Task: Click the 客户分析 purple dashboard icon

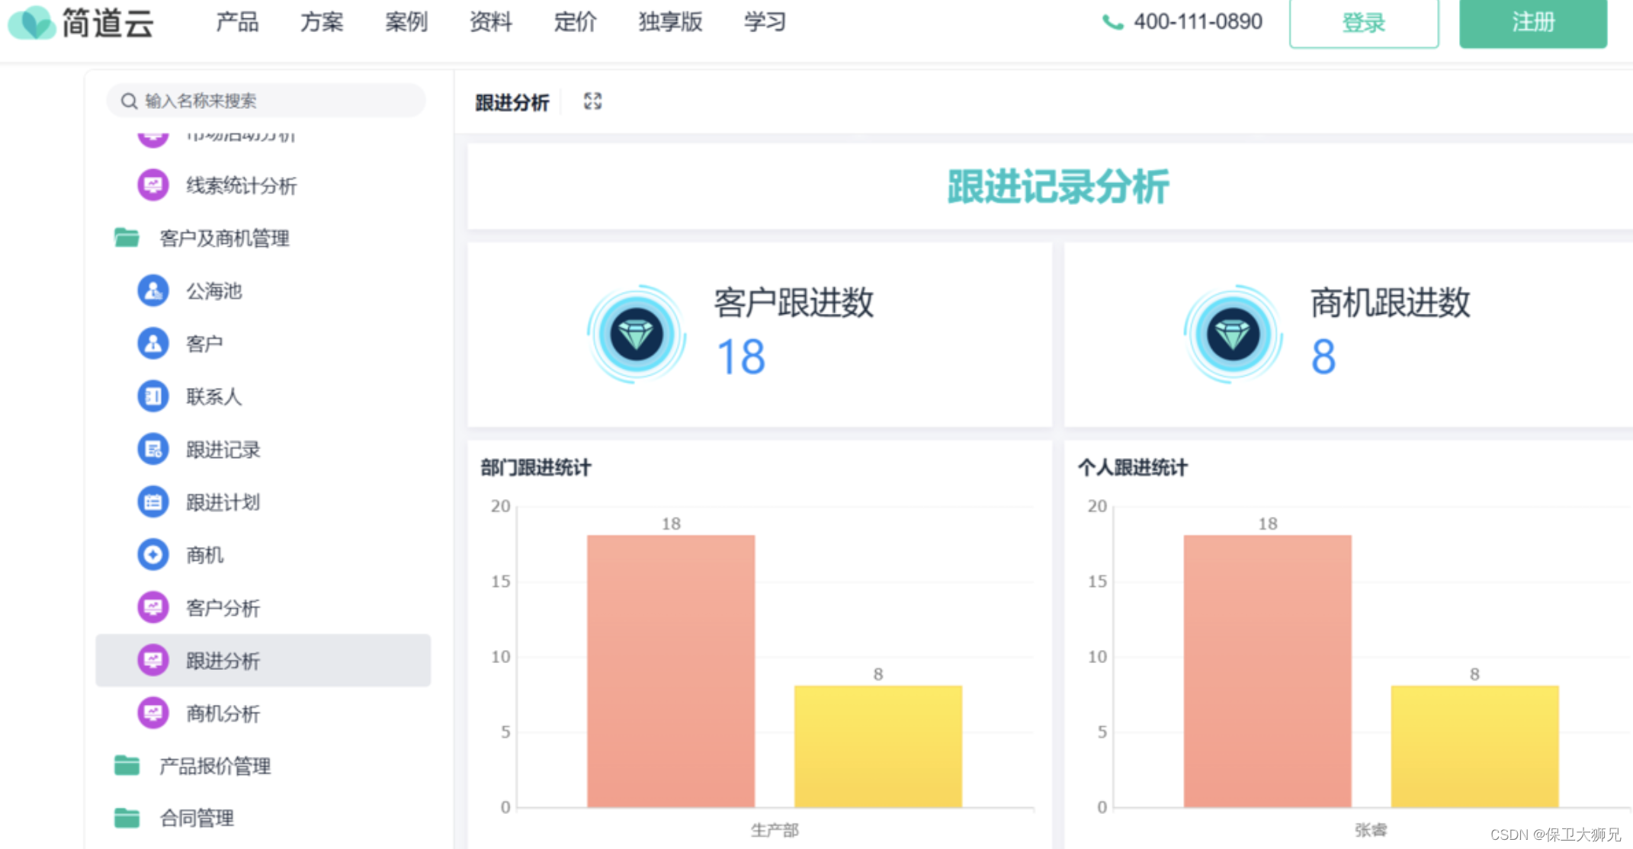Action: tap(153, 607)
